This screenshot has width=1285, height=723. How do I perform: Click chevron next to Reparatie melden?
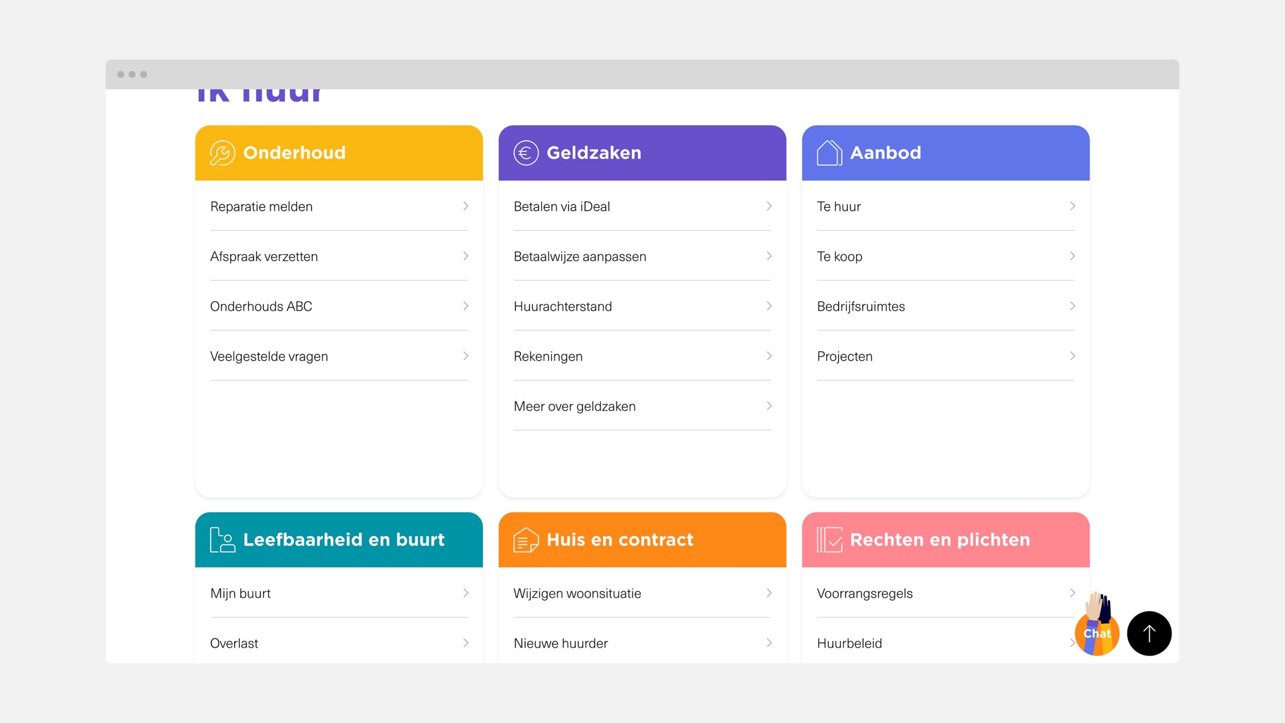click(466, 206)
